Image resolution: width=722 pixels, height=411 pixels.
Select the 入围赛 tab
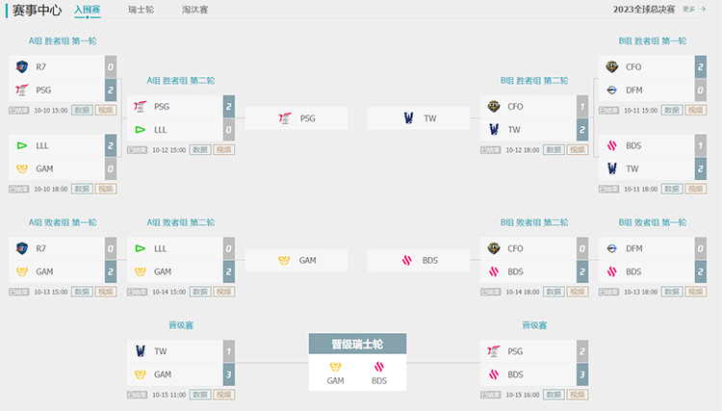[x=87, y=10]
